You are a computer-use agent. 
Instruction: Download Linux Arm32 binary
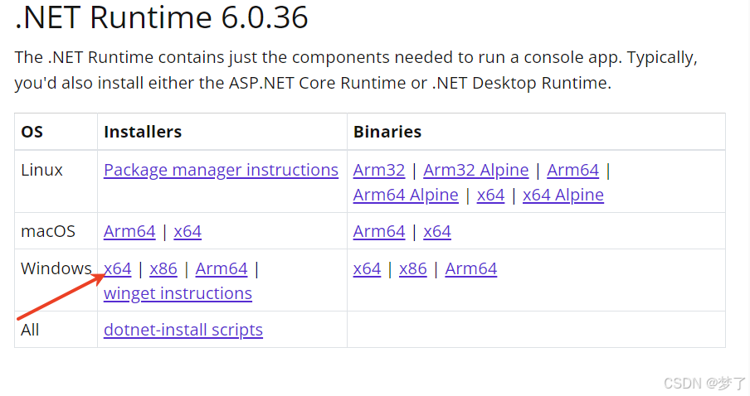[x=379, y=170]
